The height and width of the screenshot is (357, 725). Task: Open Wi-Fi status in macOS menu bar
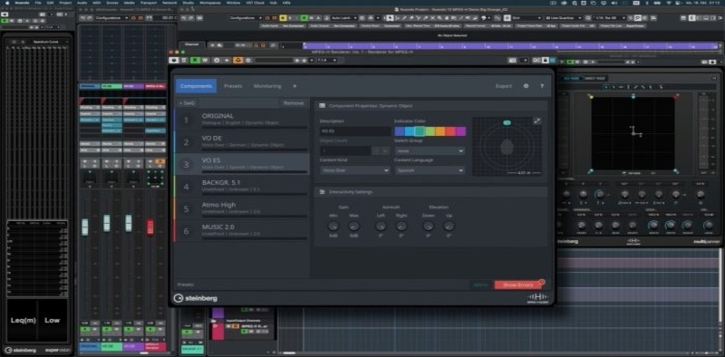(x=669, y=3)
